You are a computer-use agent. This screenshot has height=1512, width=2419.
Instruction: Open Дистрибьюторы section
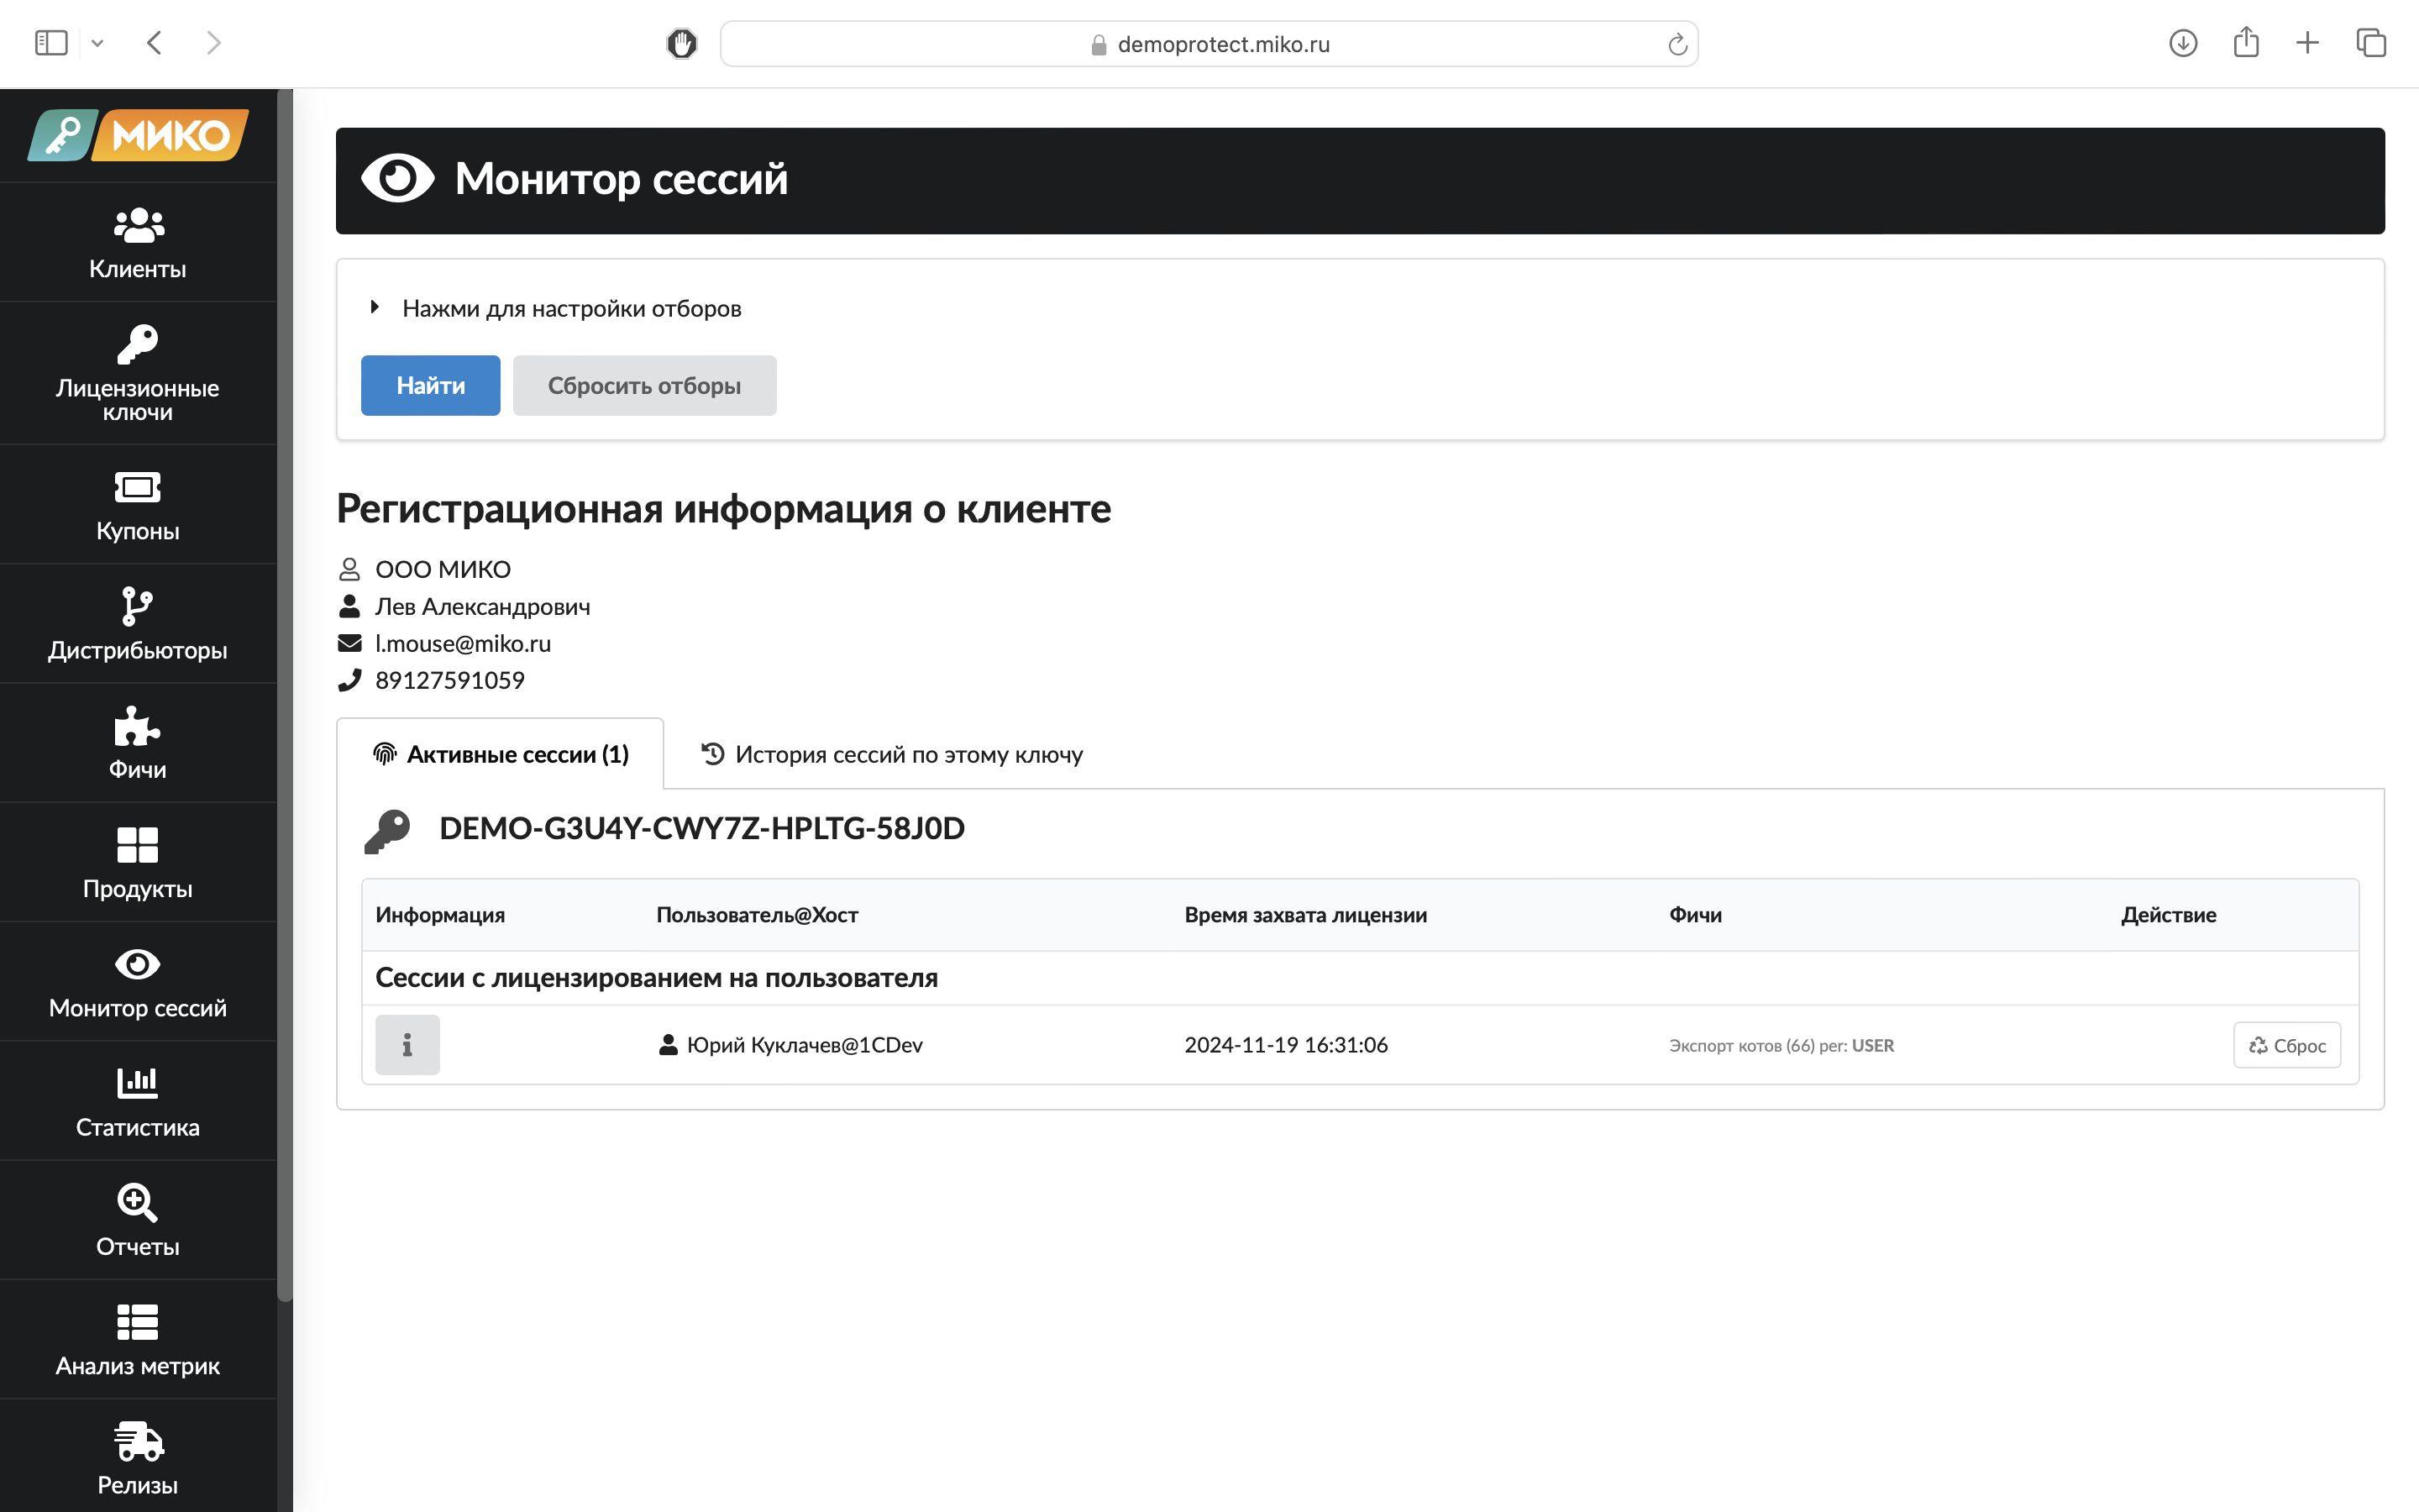[138, 624]
